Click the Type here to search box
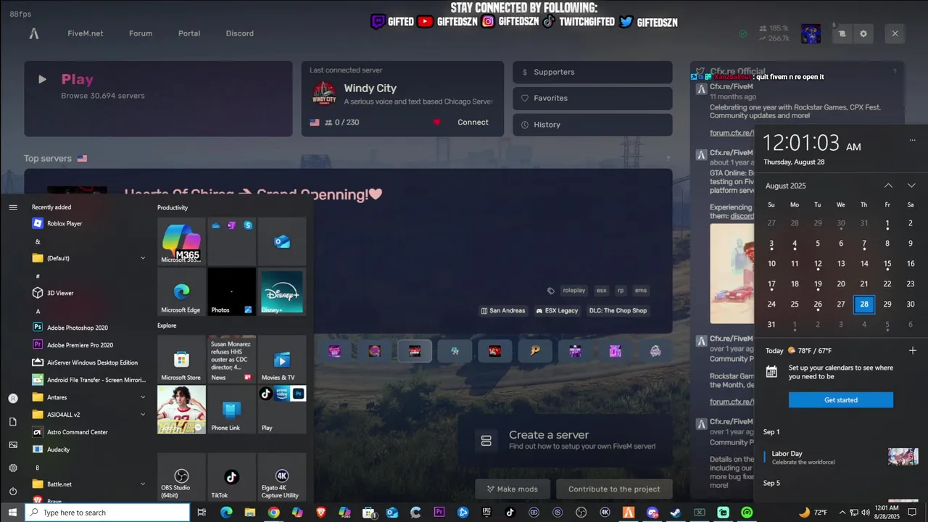The image size is (928, 522). [x=107, y=513]
